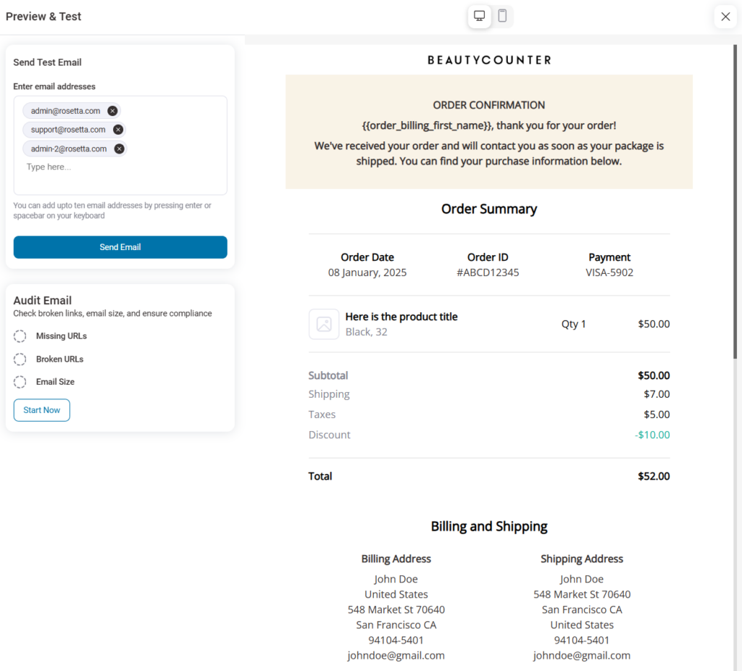Viewport: 742px width, 671px height.
Task: Click johndoe@gmail.com under Shipping Address
Action: [582, 654]
